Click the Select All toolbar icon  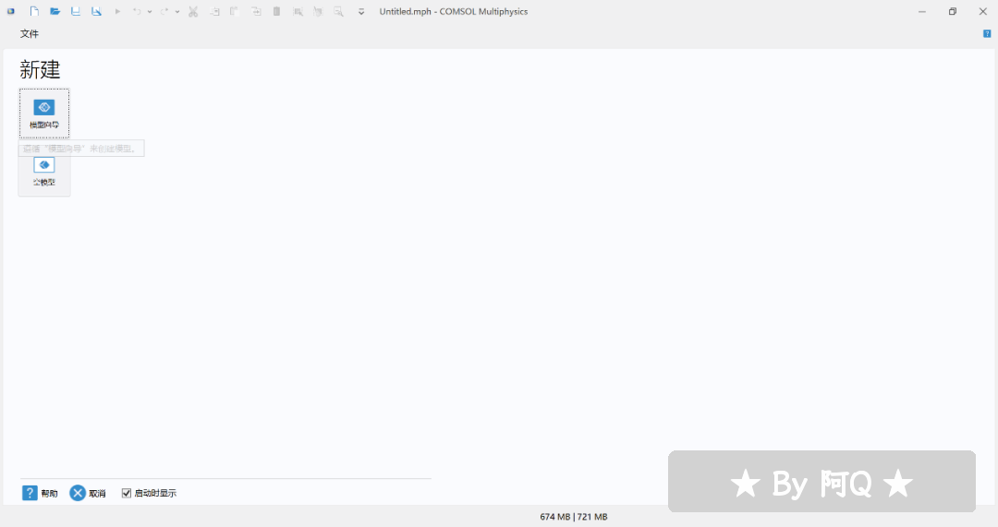point(298,11)
